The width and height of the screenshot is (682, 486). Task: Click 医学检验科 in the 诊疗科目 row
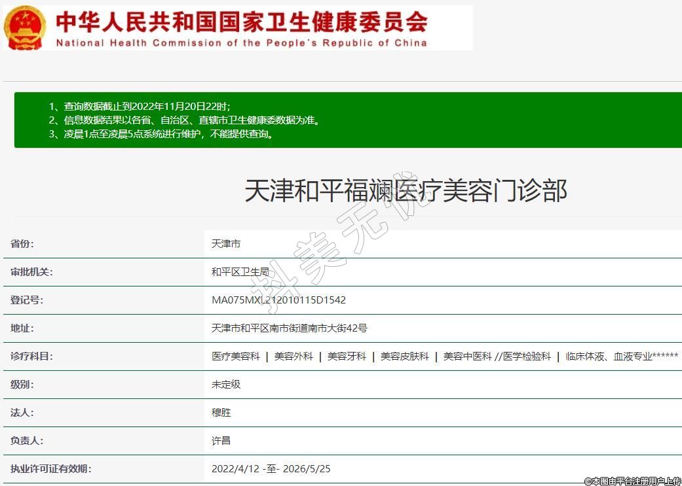click(527, 356)
